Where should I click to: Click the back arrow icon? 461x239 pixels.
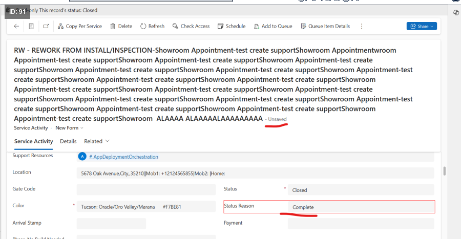click(x=16, y=26)
